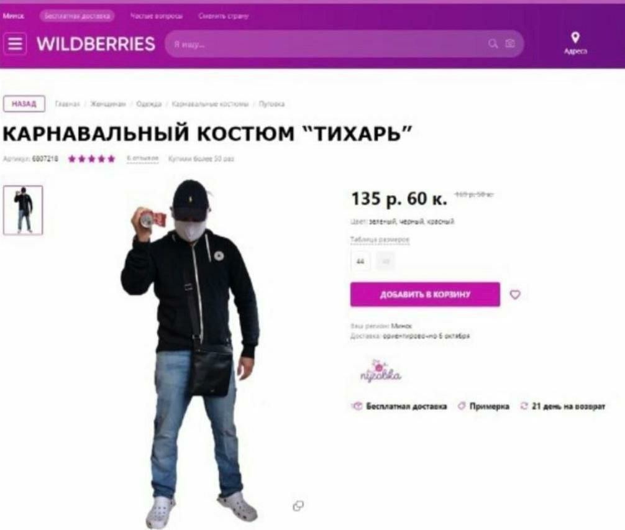Click the search magnifier icon
625x530 pixels.
pos(493,43)
